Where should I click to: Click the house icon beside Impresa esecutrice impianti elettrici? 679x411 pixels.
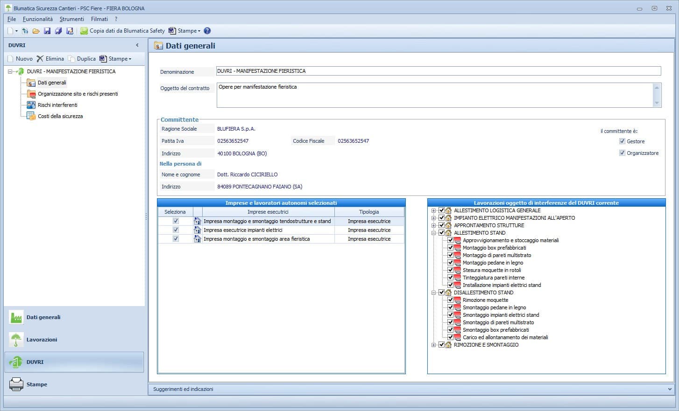coord(198,230)
